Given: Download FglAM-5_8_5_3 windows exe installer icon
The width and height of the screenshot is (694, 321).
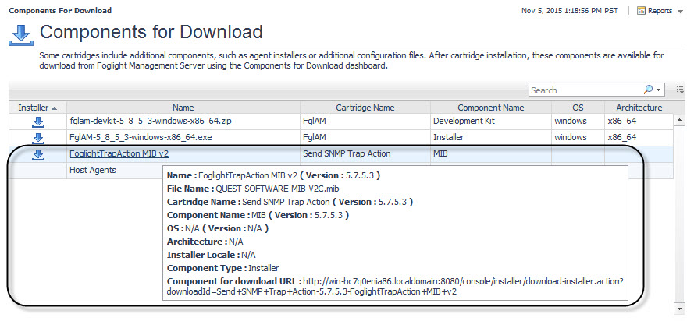Looking at the screenshot, I should tap(38, 138).
